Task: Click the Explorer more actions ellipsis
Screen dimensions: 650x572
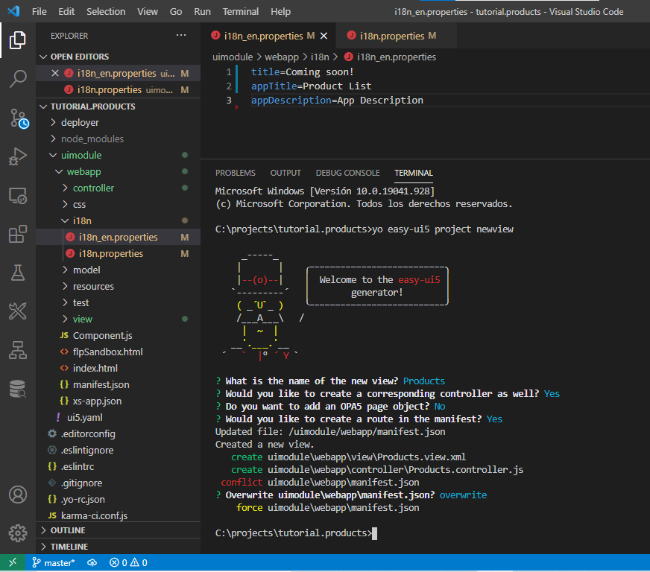Action: (181, 36)
